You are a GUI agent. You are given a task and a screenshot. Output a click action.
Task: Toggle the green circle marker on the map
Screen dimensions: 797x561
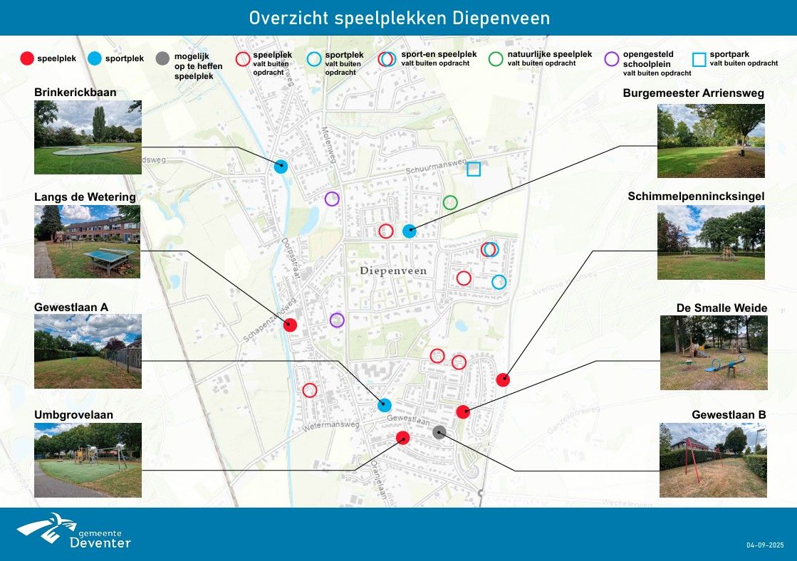coord(450,201)
